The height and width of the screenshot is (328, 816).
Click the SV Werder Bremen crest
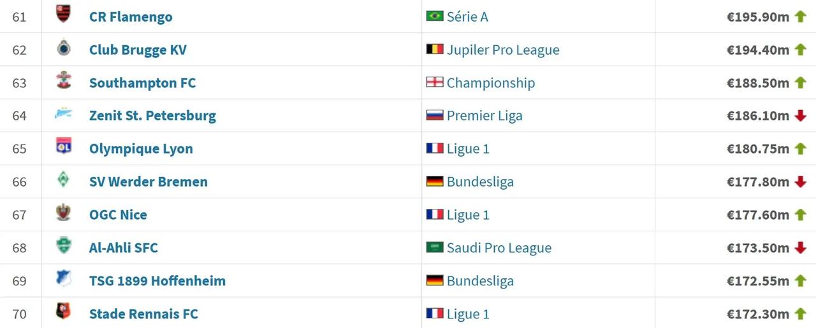coord(63,180)
